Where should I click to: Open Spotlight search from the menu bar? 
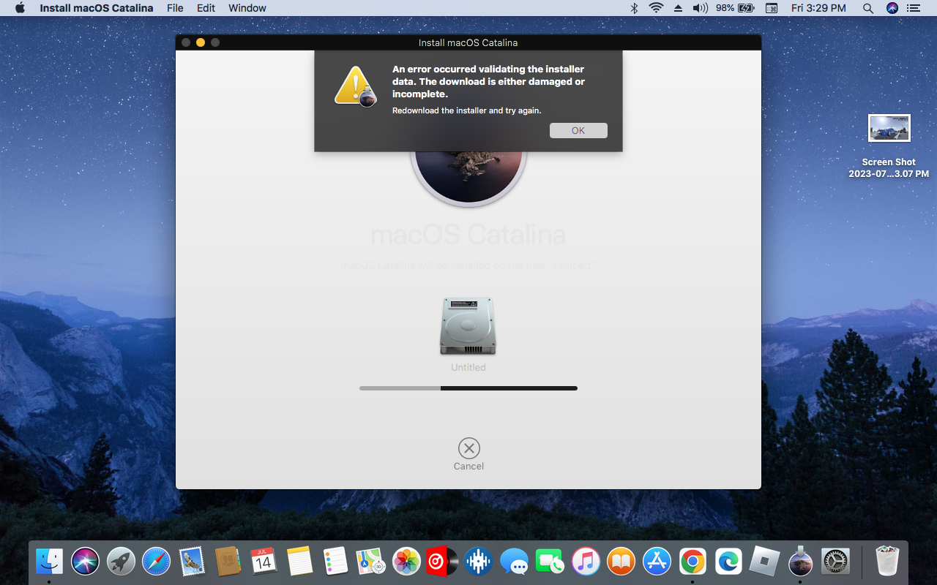867,8
